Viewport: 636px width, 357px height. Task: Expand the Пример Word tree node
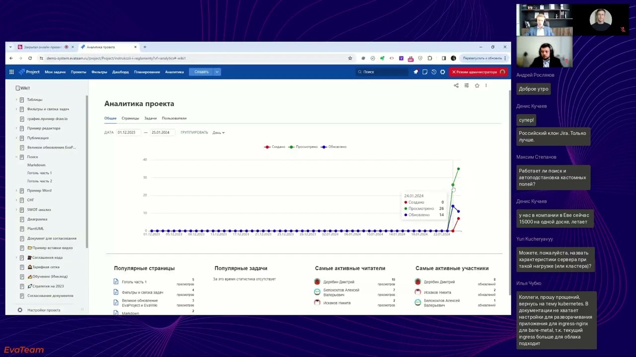pyautogui.click(x=16, y=190)
